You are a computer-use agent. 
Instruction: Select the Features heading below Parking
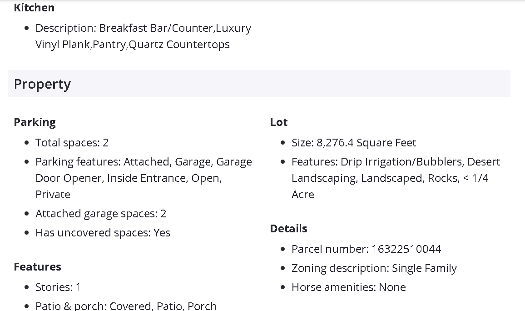pos(37,267)
